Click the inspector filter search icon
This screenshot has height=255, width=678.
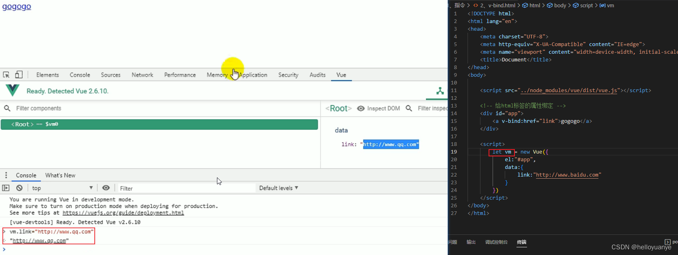click(409, 108)
